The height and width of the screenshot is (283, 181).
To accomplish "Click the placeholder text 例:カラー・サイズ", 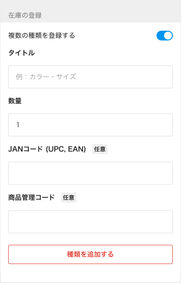I will [x=46, y=77].
